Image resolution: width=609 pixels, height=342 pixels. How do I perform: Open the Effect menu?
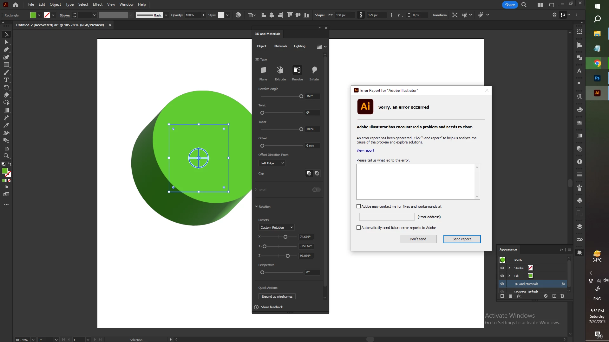[x=97, y=4]
